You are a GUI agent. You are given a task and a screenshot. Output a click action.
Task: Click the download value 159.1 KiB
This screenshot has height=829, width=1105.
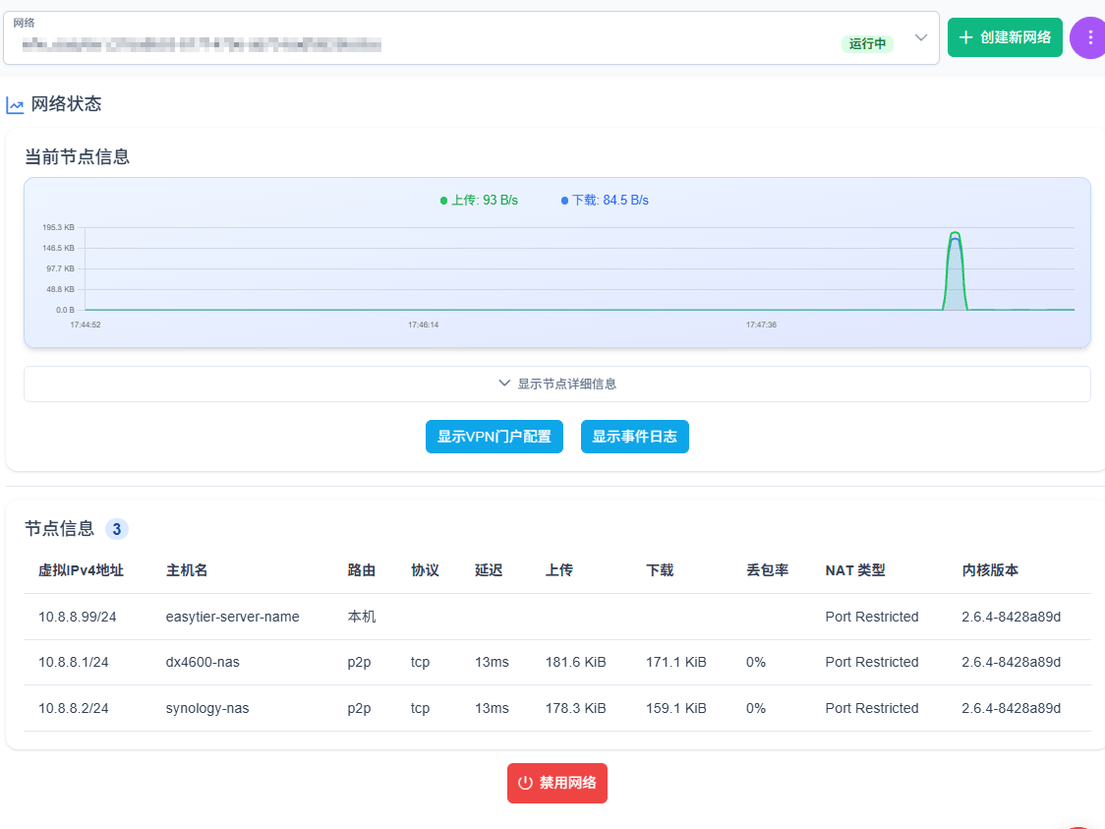[x=675, y=708]
